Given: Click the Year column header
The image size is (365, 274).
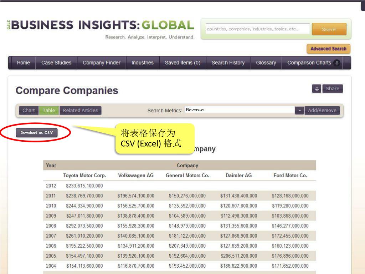Looking at the screenshot, I should (x=51, y=166).
